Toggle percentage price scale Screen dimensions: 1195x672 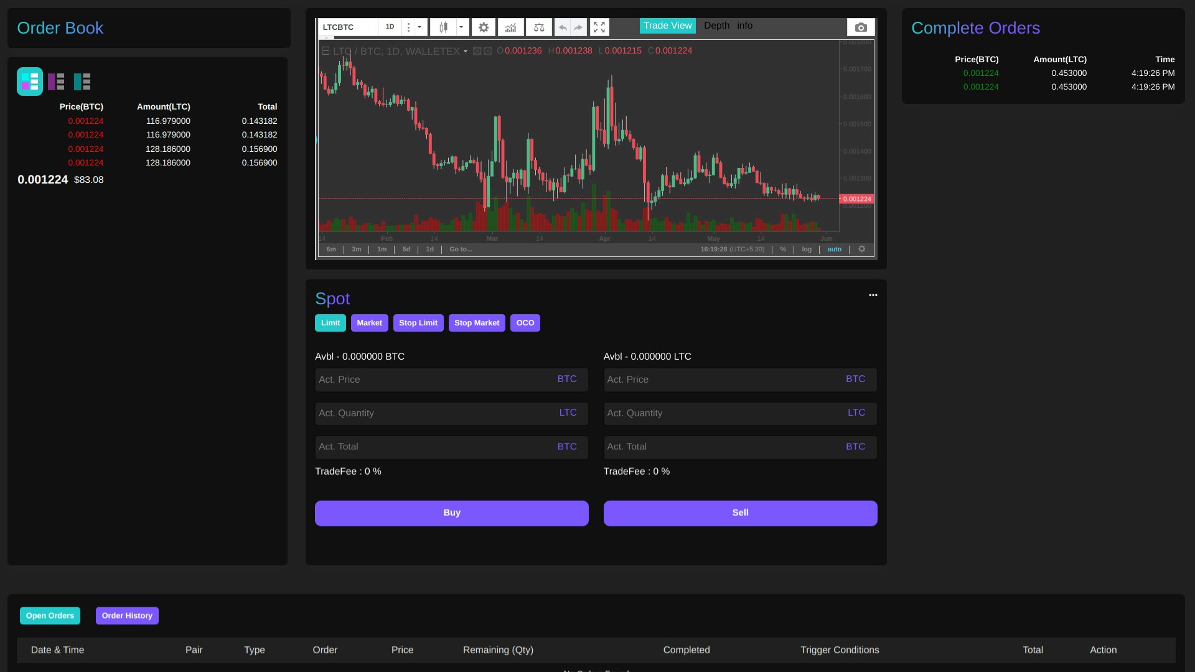[x=783, y=249]
